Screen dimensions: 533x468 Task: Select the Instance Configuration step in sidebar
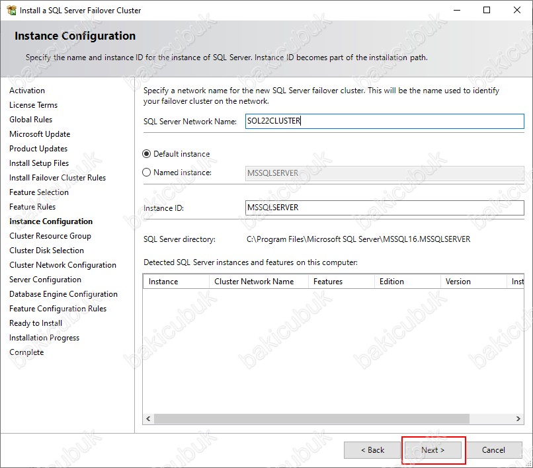click(x=51, y=221)
